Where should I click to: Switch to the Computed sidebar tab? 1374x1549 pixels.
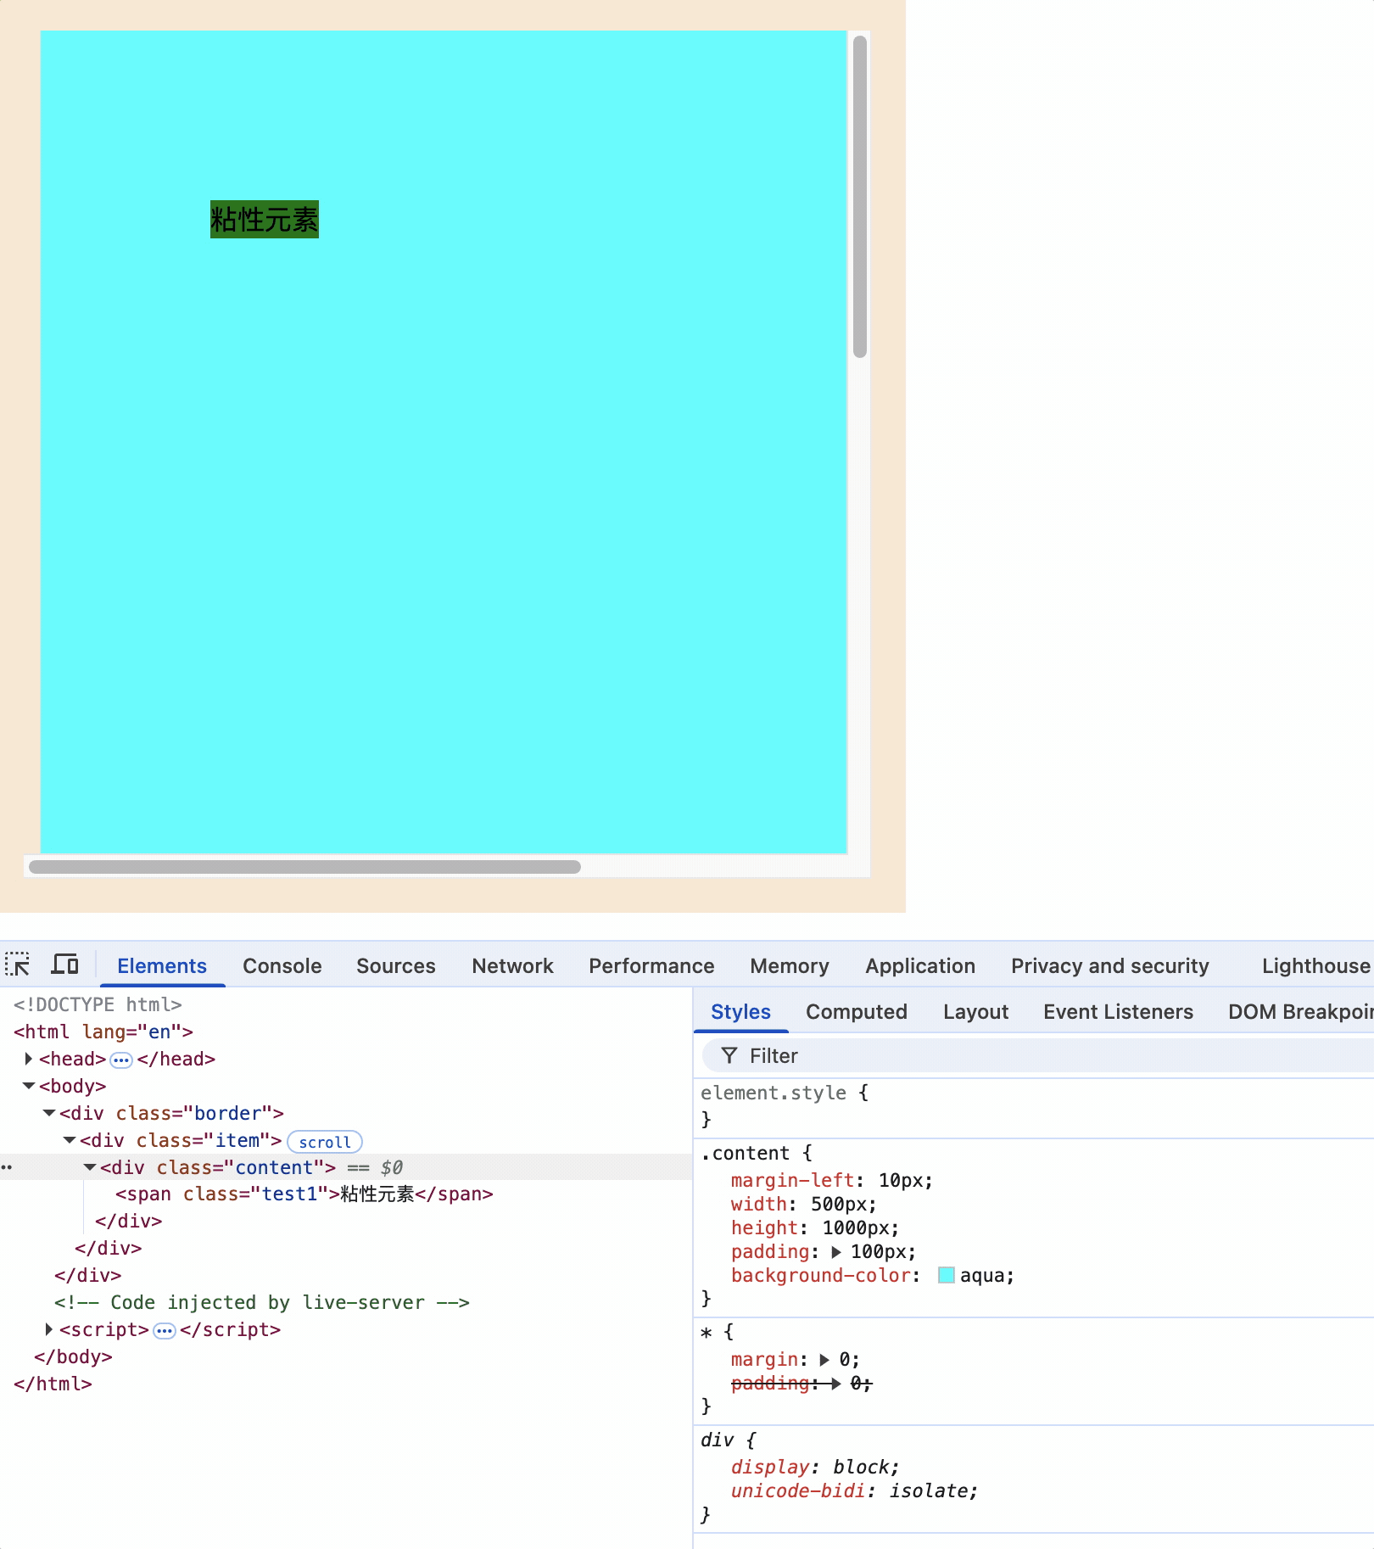857,1011
